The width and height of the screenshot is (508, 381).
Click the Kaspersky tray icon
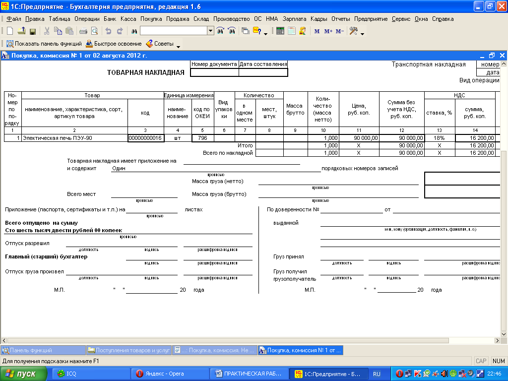click(x=418, y=374)
